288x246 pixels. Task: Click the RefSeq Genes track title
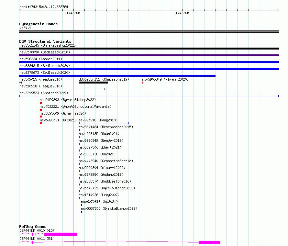(33, 227)
